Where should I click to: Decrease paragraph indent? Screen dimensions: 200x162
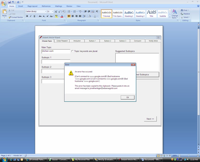pos(85,12)
